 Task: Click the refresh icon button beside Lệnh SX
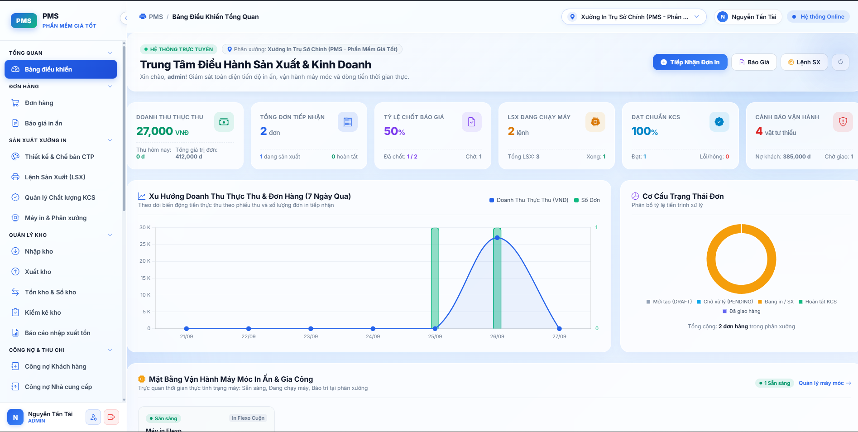(840, 62)
